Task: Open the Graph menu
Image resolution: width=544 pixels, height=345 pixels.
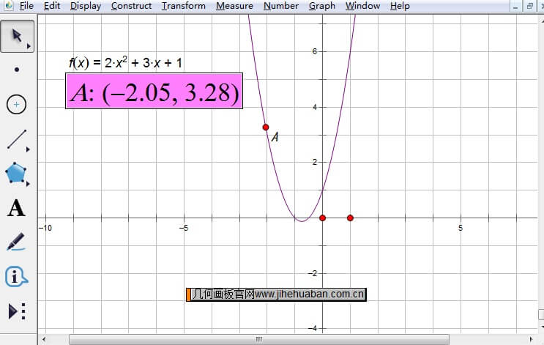Action: pos(321,6)
